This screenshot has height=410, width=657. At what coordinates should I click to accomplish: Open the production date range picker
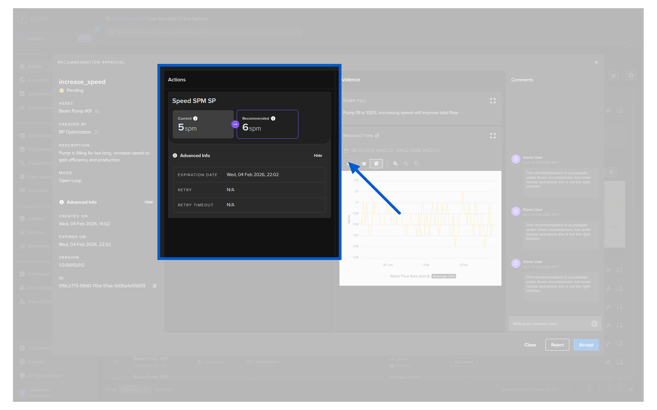[395, 151]
